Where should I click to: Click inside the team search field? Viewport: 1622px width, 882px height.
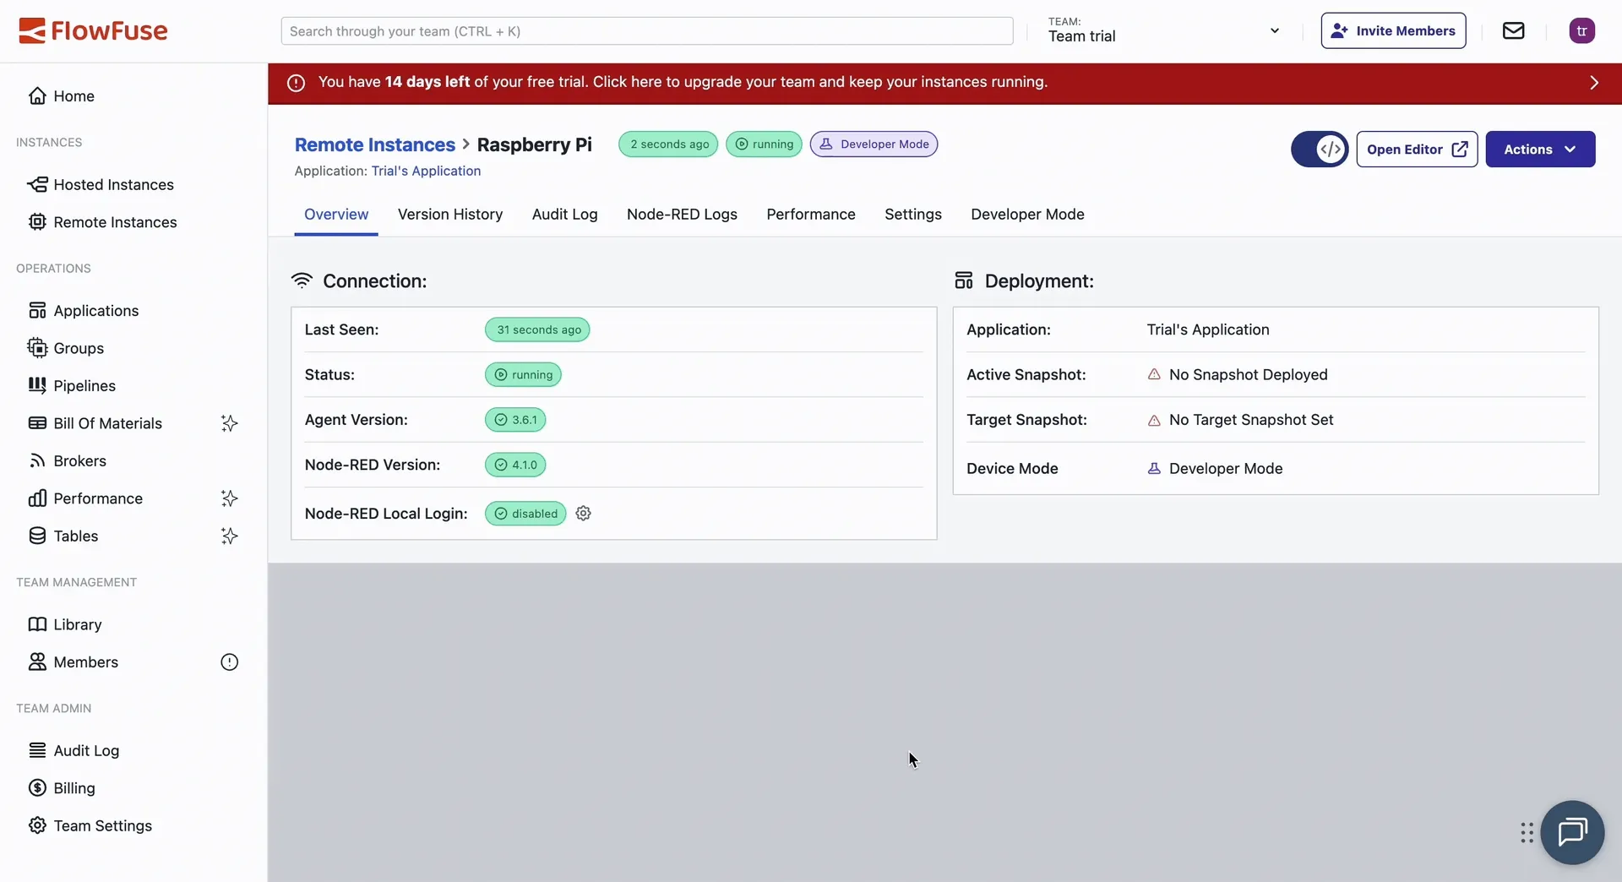(x=647, y=30)
